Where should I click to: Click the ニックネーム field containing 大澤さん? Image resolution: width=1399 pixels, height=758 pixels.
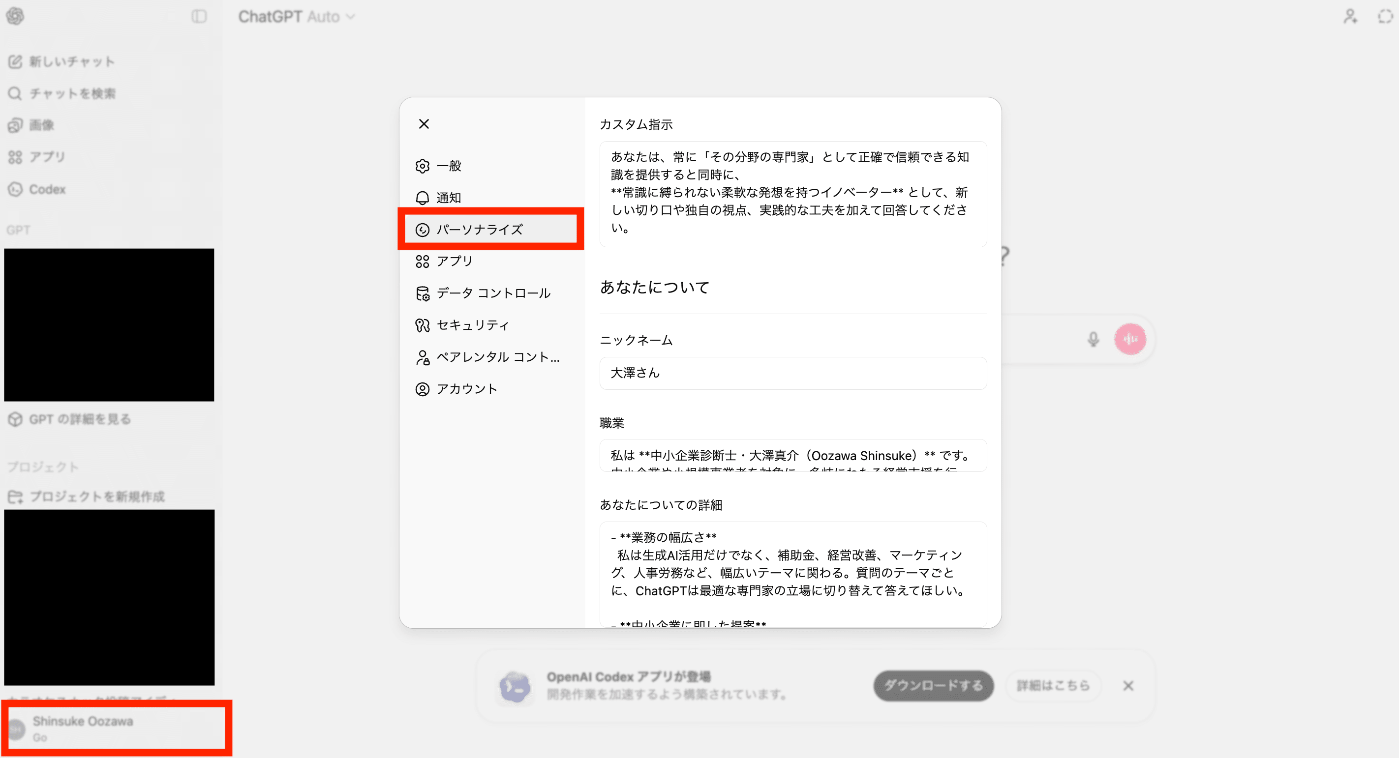coord(792,373)
